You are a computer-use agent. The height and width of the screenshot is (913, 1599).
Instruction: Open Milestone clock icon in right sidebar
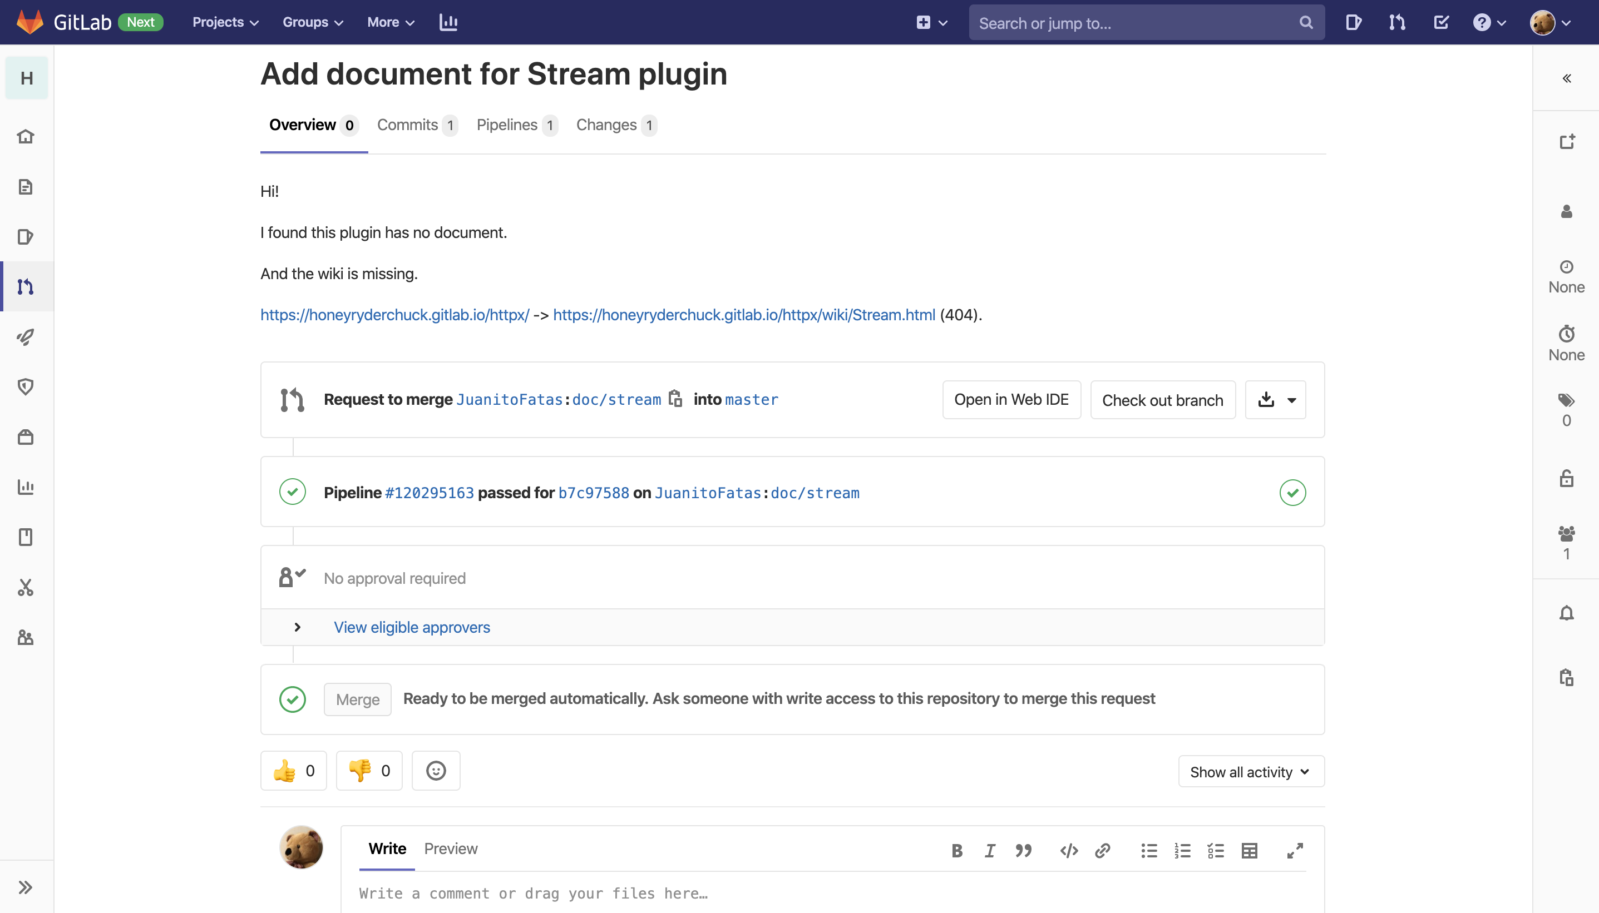(1566, 267)
